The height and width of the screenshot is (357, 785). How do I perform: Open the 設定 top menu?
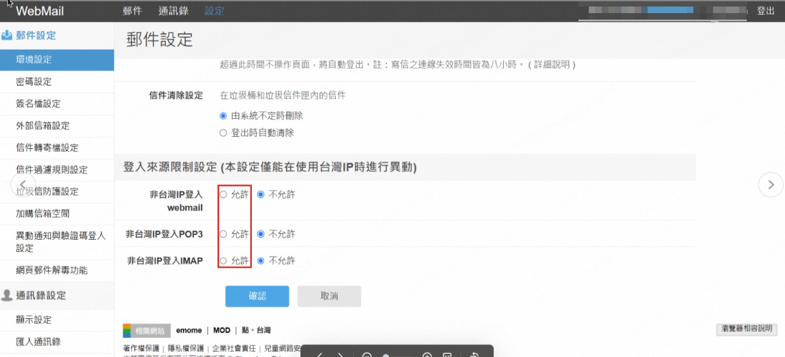click(x=214, y=11)
